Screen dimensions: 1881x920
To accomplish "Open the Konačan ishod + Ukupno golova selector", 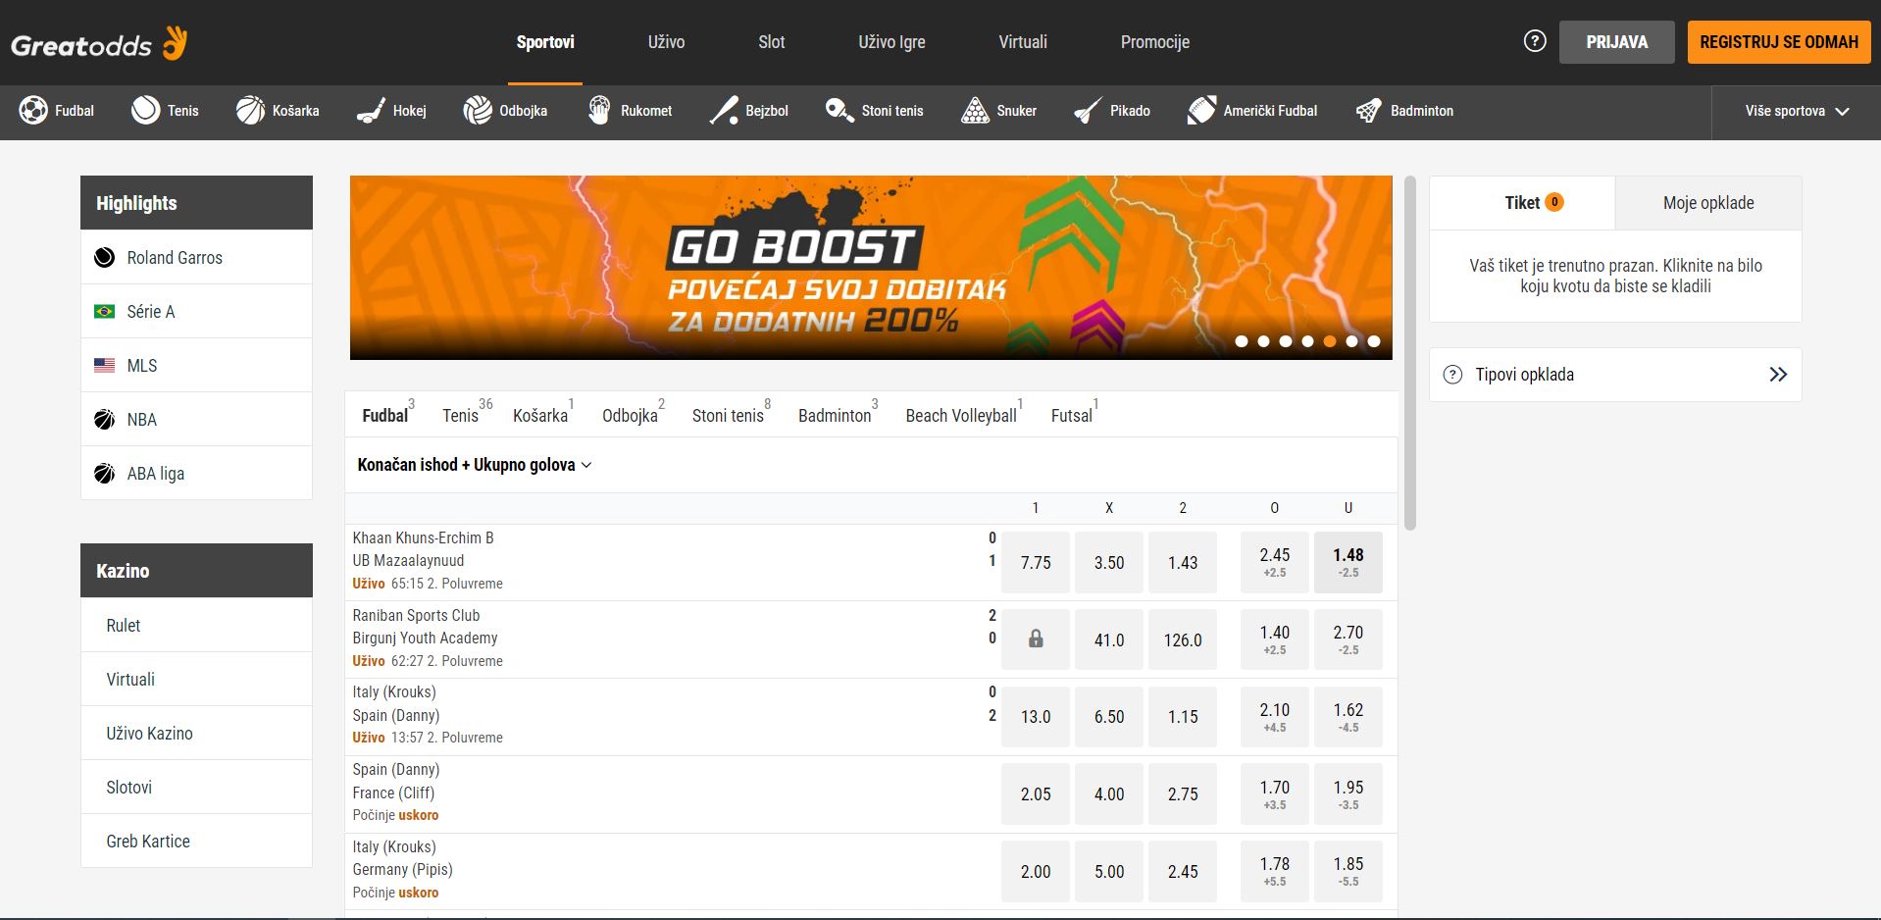I will (474, 465).
